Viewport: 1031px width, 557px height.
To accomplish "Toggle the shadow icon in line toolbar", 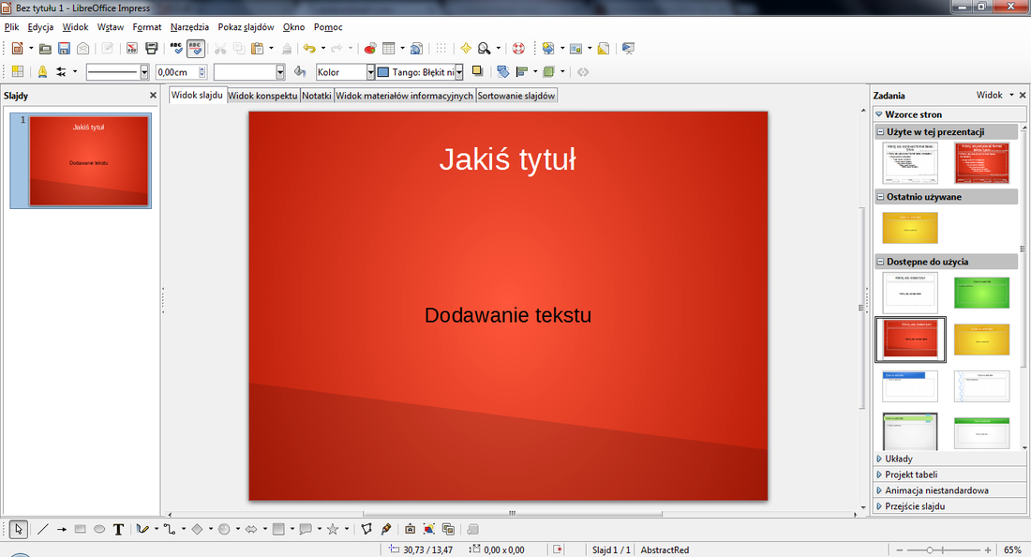I will point(478,71).
